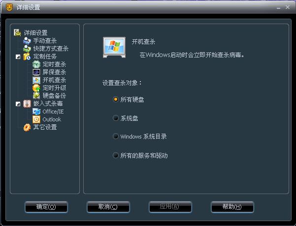Select the 快捷方式查杀 shortcut scan icon
Screen dimensions: 296x226
coord(27,49)
